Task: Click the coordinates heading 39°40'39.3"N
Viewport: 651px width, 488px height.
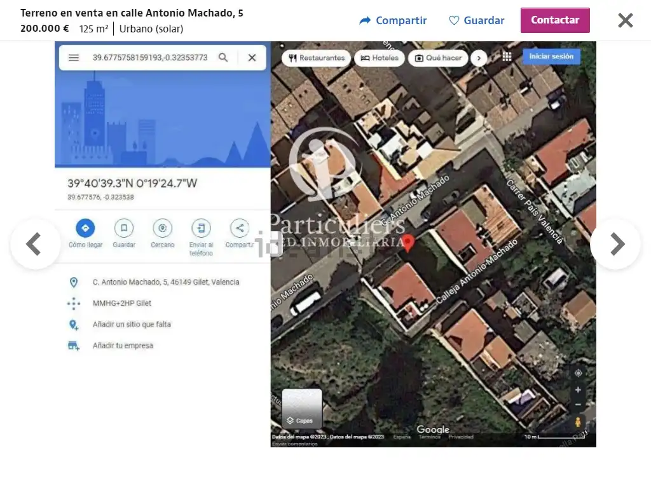Action: click(132, 184)
